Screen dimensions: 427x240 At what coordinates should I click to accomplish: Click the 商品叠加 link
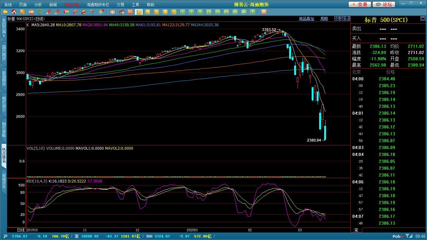pos(306,19)
